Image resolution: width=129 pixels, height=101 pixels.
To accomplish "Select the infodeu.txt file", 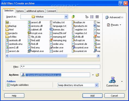I will tap(57, 22).
